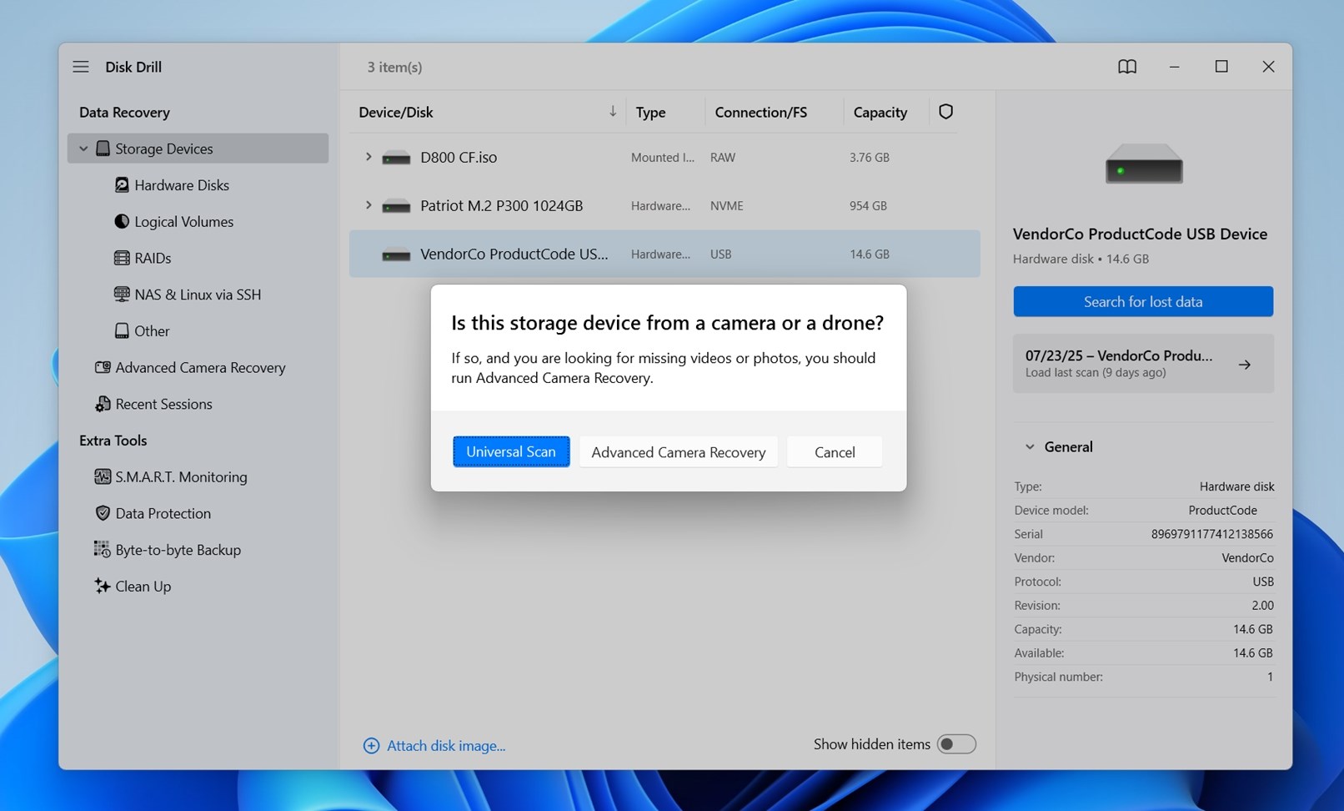
Task: Select Hardware Disks in sidebar
Action: (x=182, y=185)
